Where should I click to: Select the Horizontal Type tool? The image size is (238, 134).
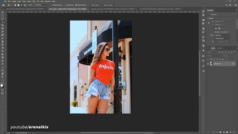tap(3, 64)
